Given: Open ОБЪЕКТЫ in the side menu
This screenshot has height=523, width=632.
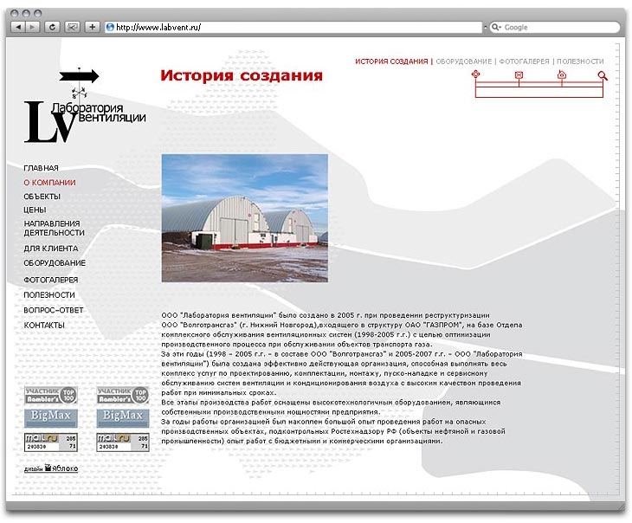Looking at the screenshot, I should (42, 197).
